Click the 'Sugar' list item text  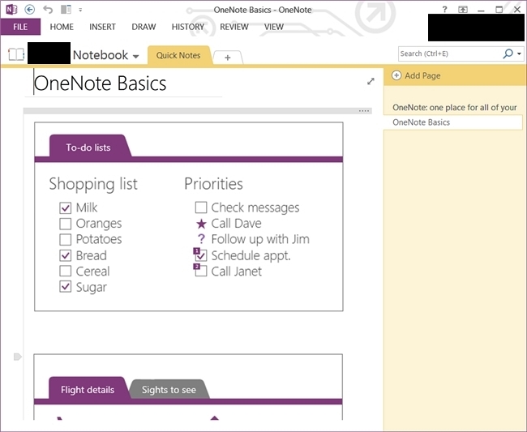point(92,288)
